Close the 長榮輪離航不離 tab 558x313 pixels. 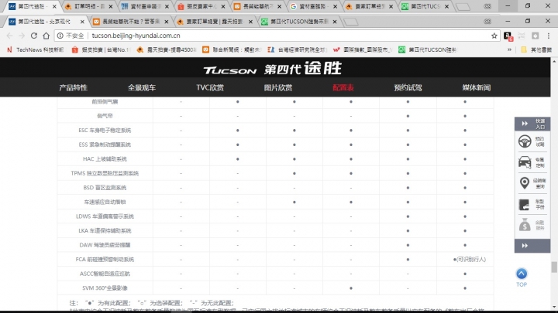[x=166, y=22]
